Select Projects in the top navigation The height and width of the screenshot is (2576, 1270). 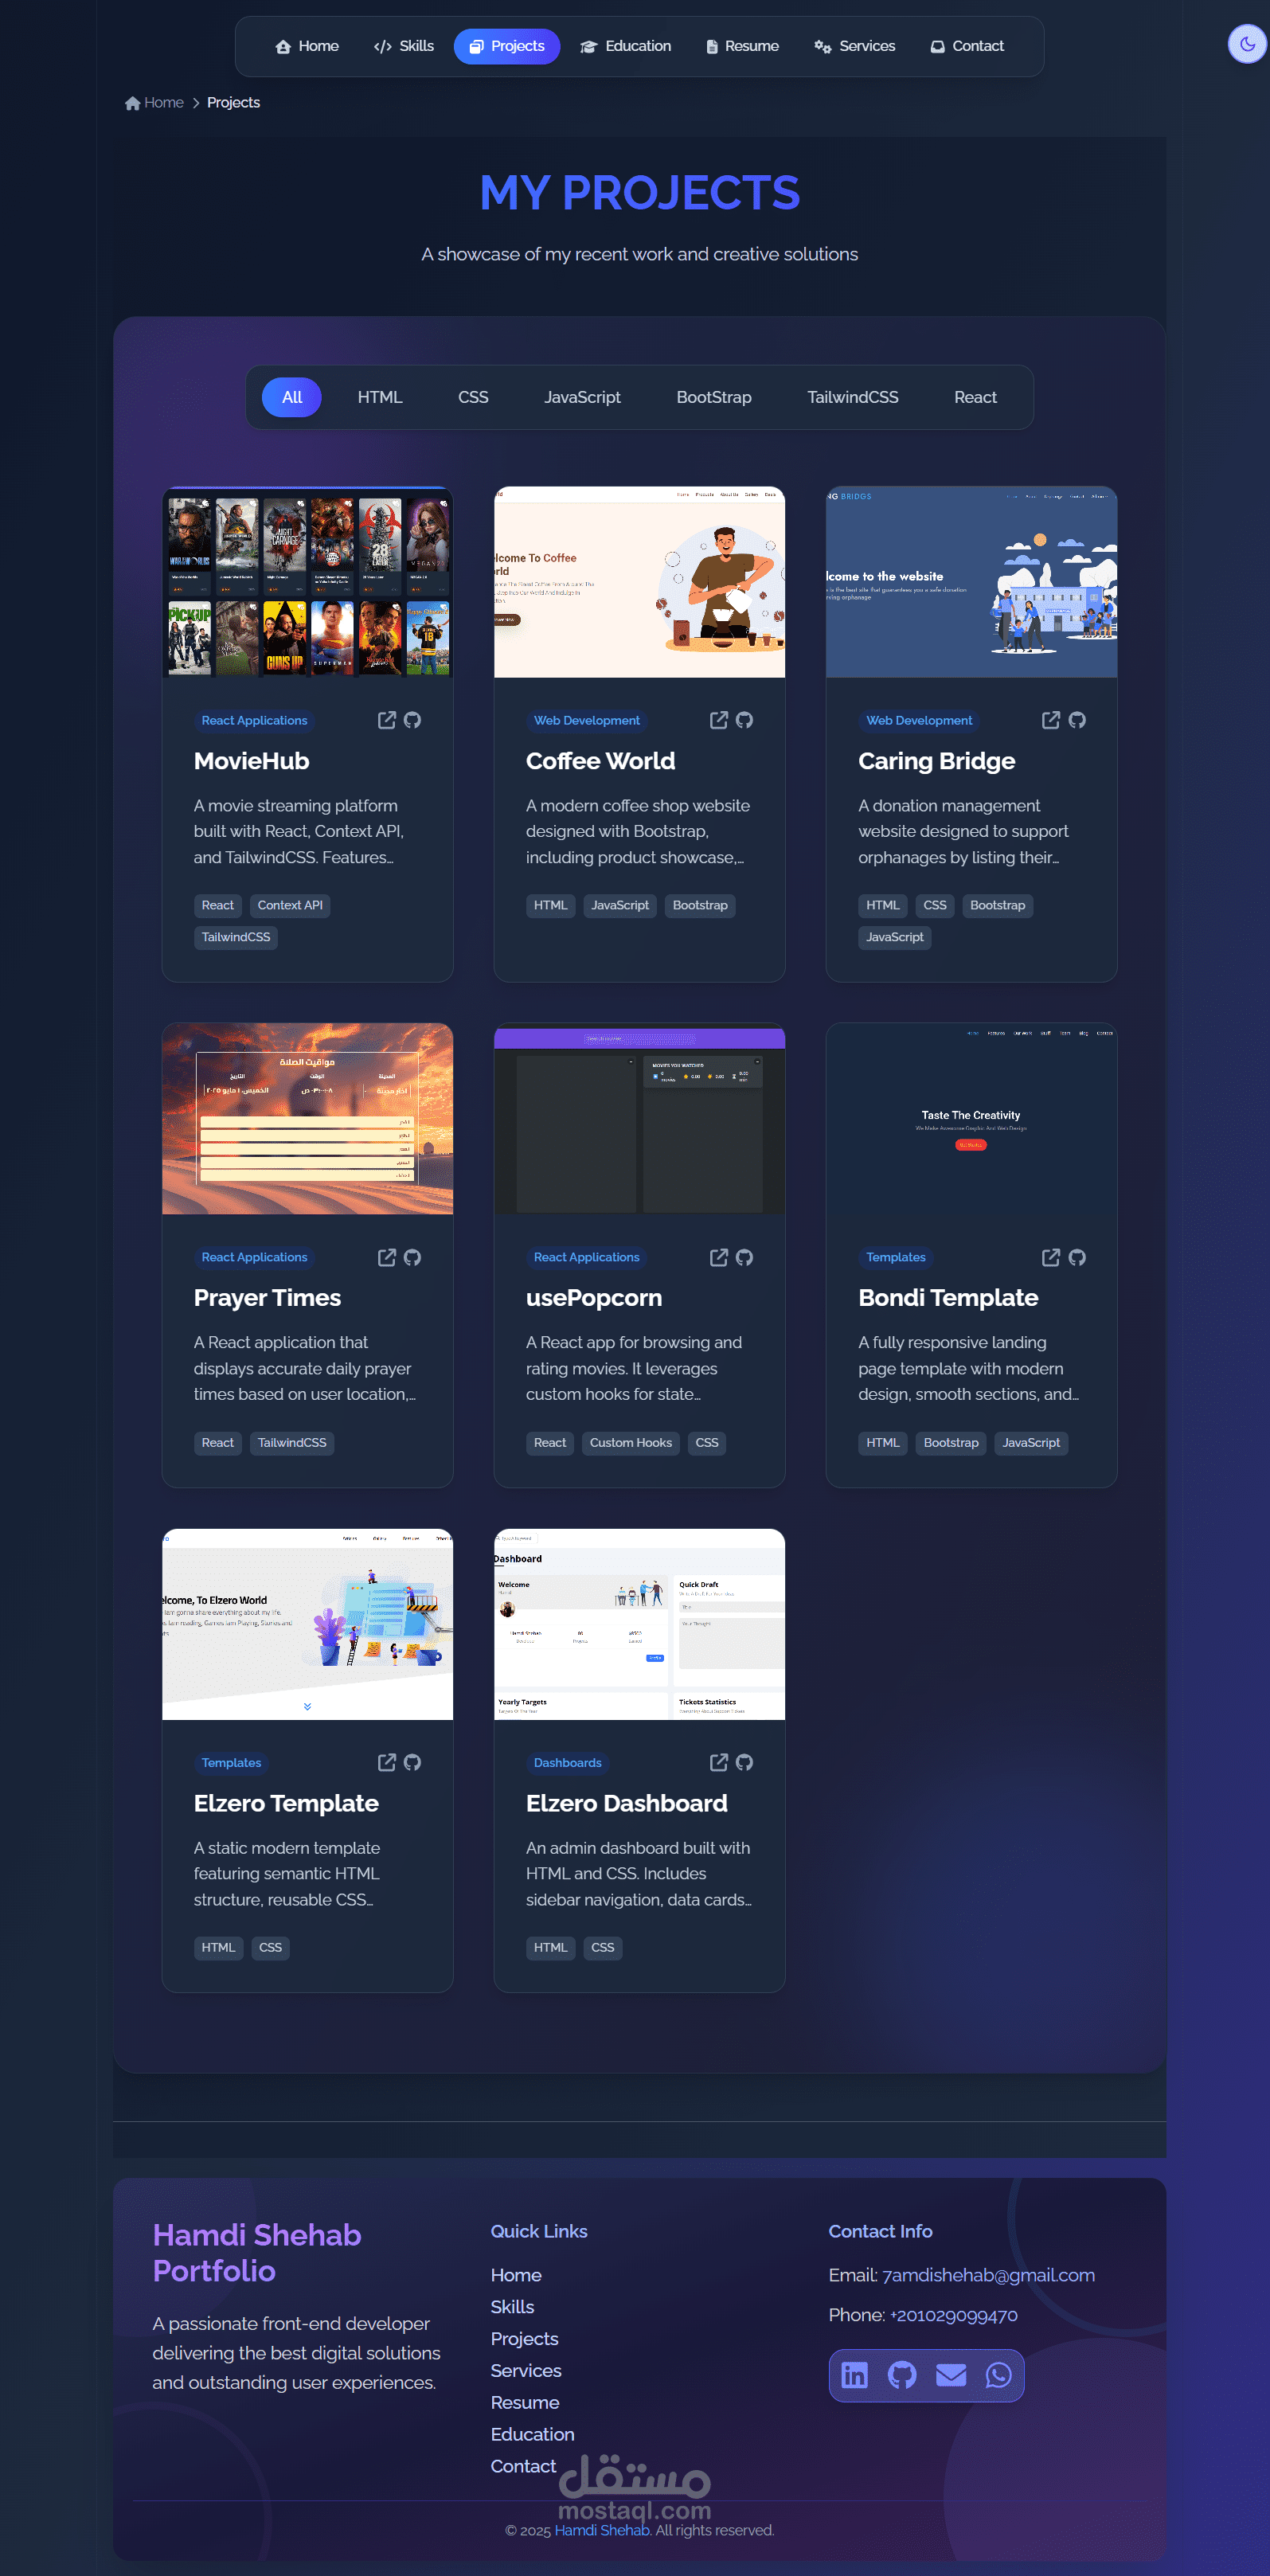click(507, 46)
